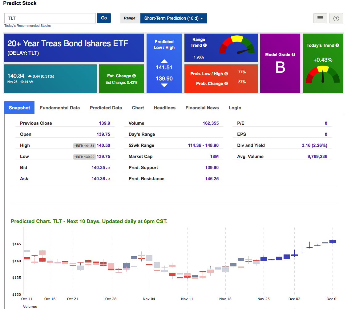Click the Avg. Volume value 9,769,236
Screen dimensions: 347x309
point(317,157)
